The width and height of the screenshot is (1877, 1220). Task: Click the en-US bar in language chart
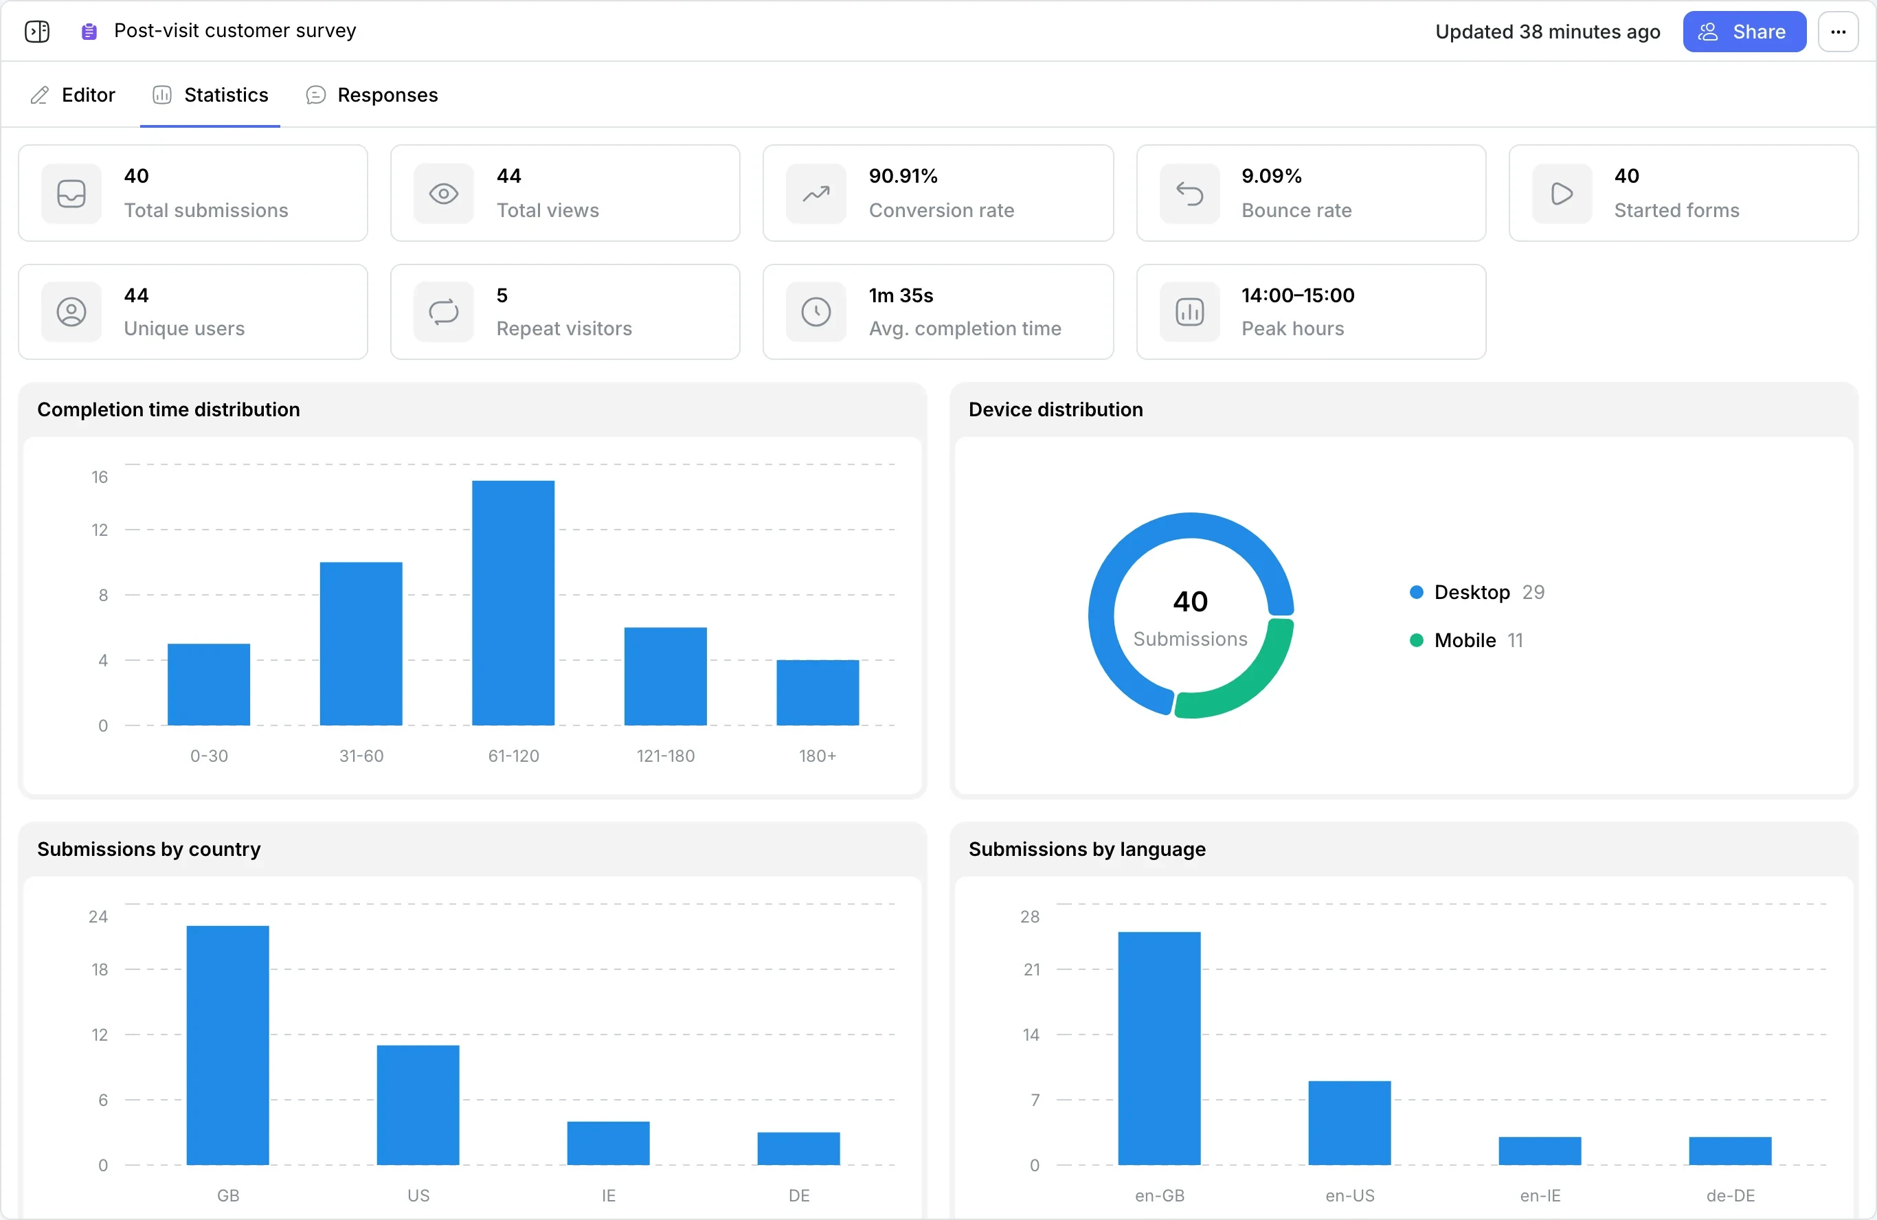point(1350,1123)
